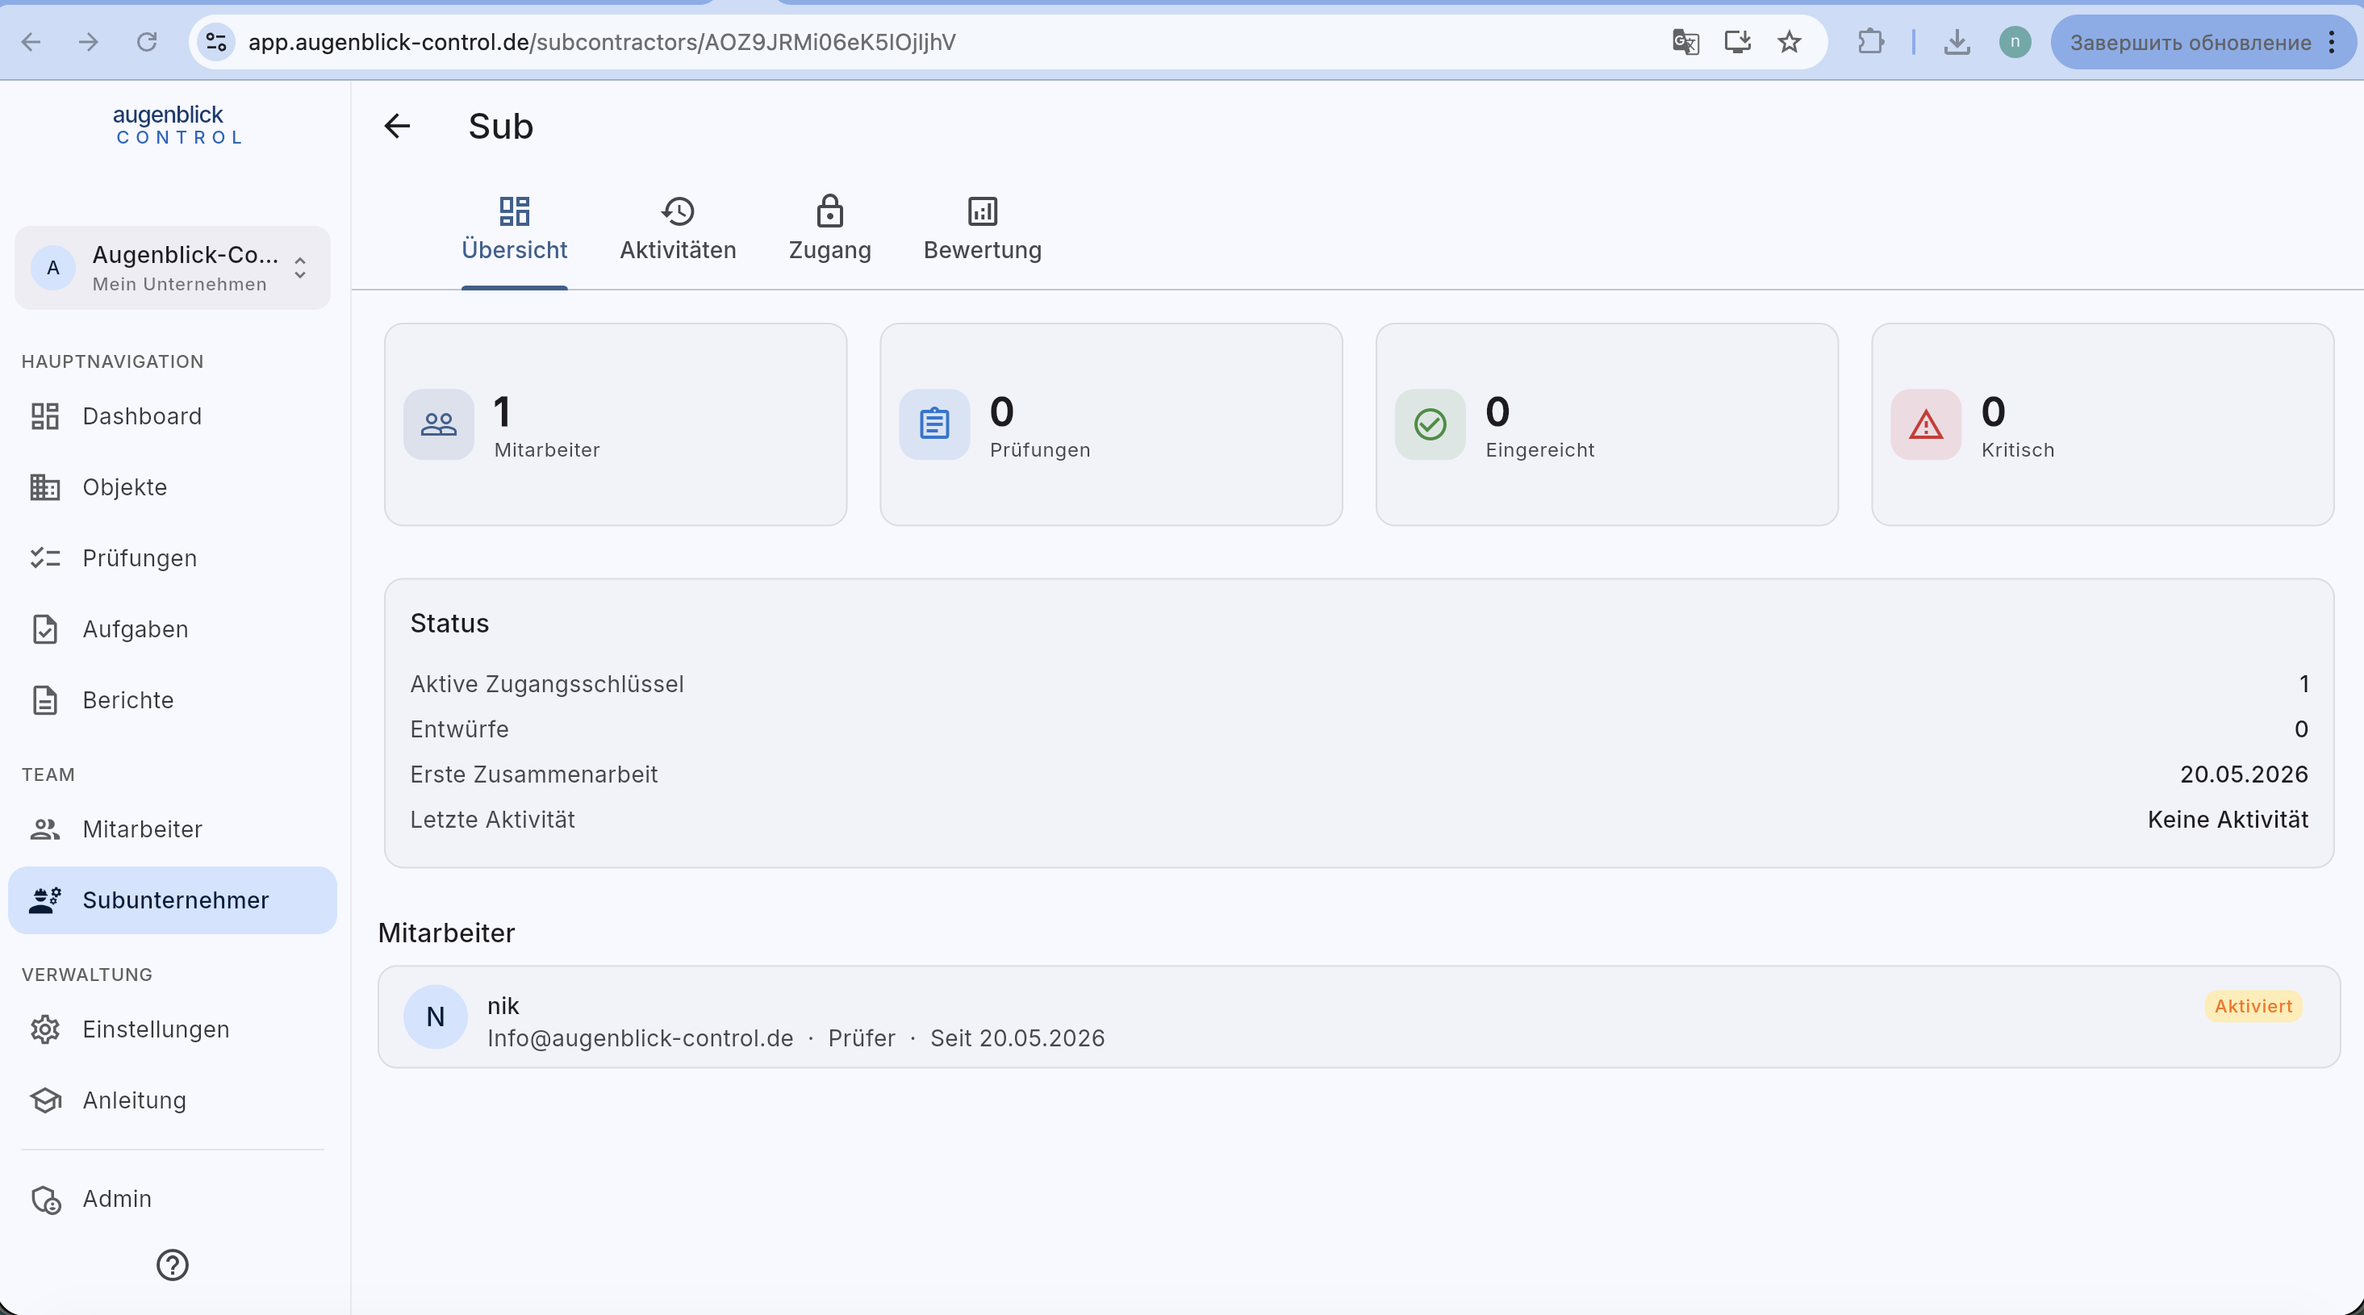View site information icon in address bar
This screenshot has height=1315, width=2364.
[x=216, y=42]
